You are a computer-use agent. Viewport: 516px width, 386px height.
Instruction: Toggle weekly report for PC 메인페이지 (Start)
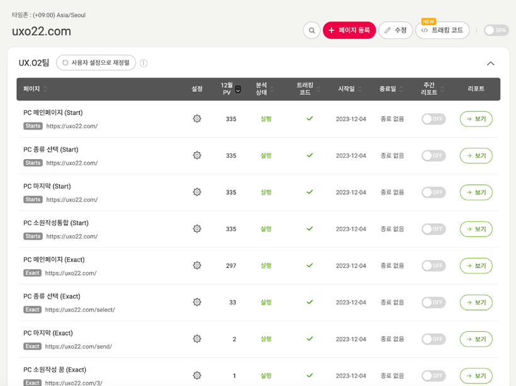pyautogui.click(x=434, y=119)
